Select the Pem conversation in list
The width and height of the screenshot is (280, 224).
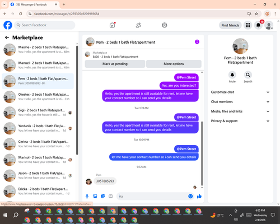point(38,81)
